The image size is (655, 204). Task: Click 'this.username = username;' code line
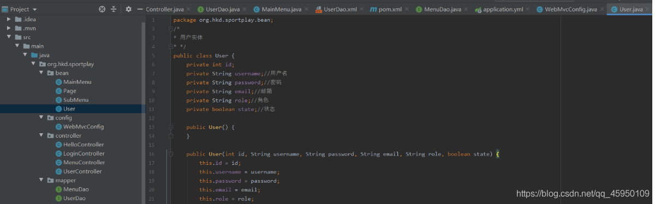click(x=239, y=172)
